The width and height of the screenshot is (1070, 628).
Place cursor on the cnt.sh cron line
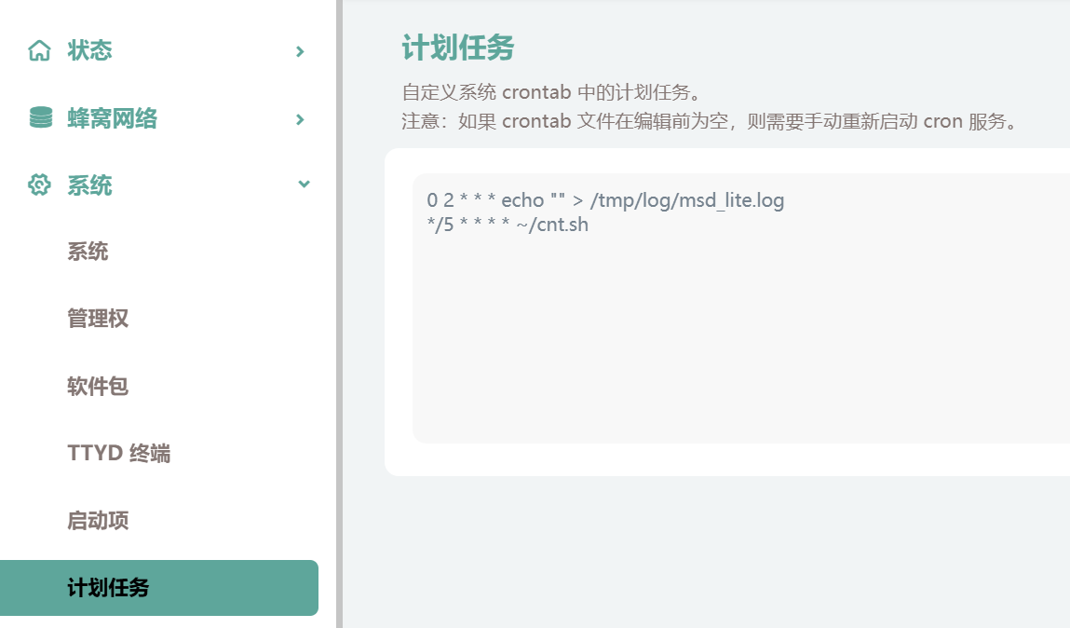coord(508,225)
